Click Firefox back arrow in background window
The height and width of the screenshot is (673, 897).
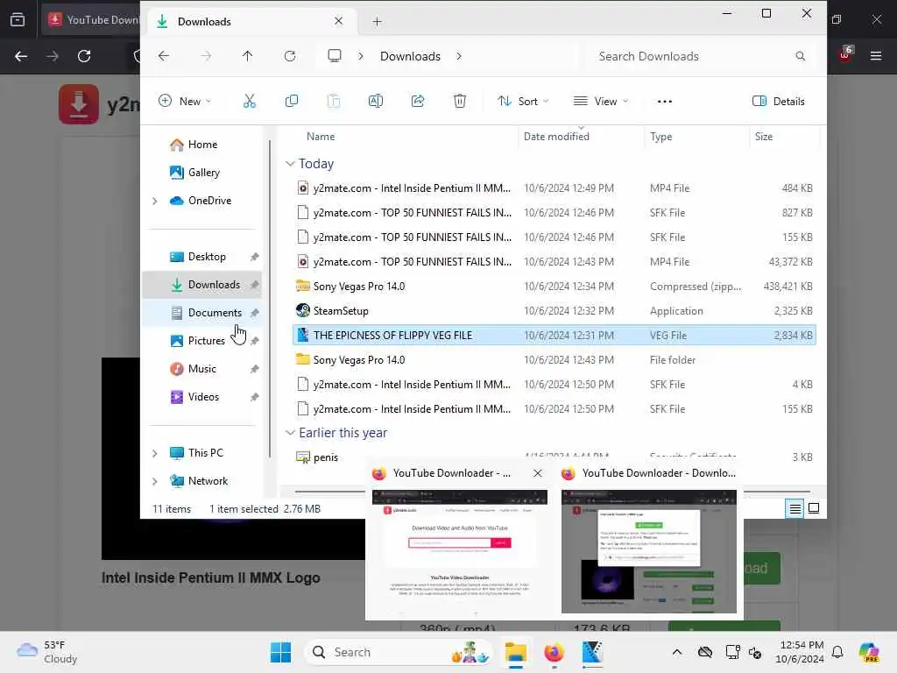[21, 56]
